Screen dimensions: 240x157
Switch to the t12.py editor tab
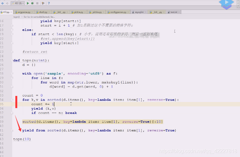point(6,12)
